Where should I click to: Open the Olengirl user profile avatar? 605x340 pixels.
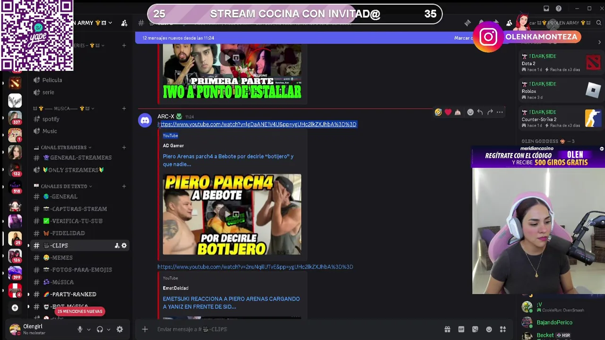coord(15,329)
